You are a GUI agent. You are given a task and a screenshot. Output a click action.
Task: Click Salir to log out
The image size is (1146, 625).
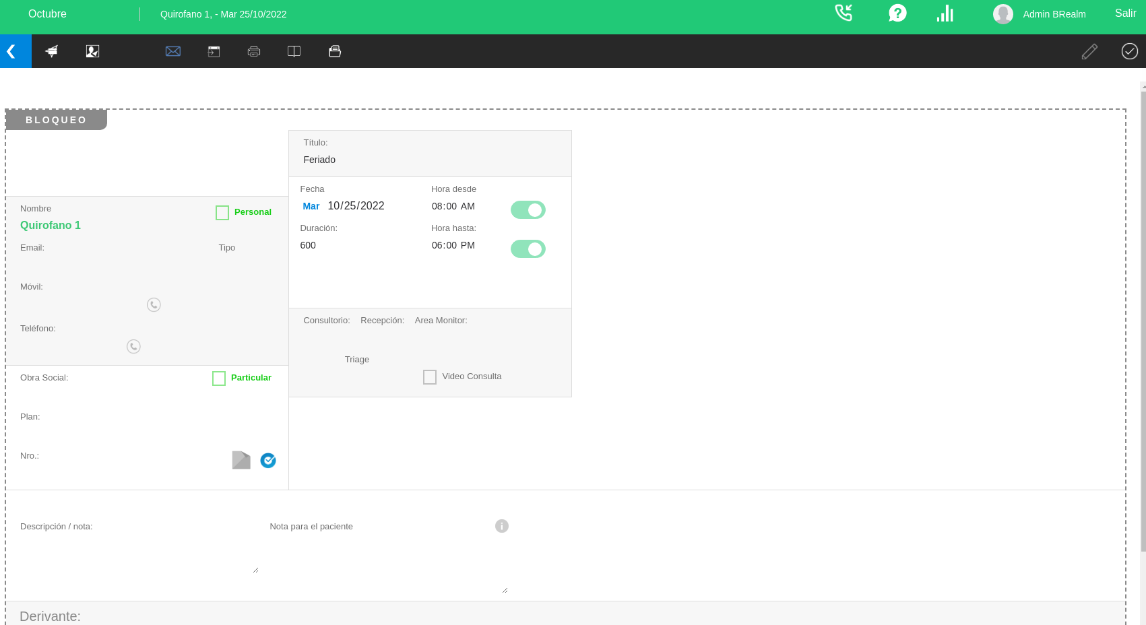coord(1125,13)
